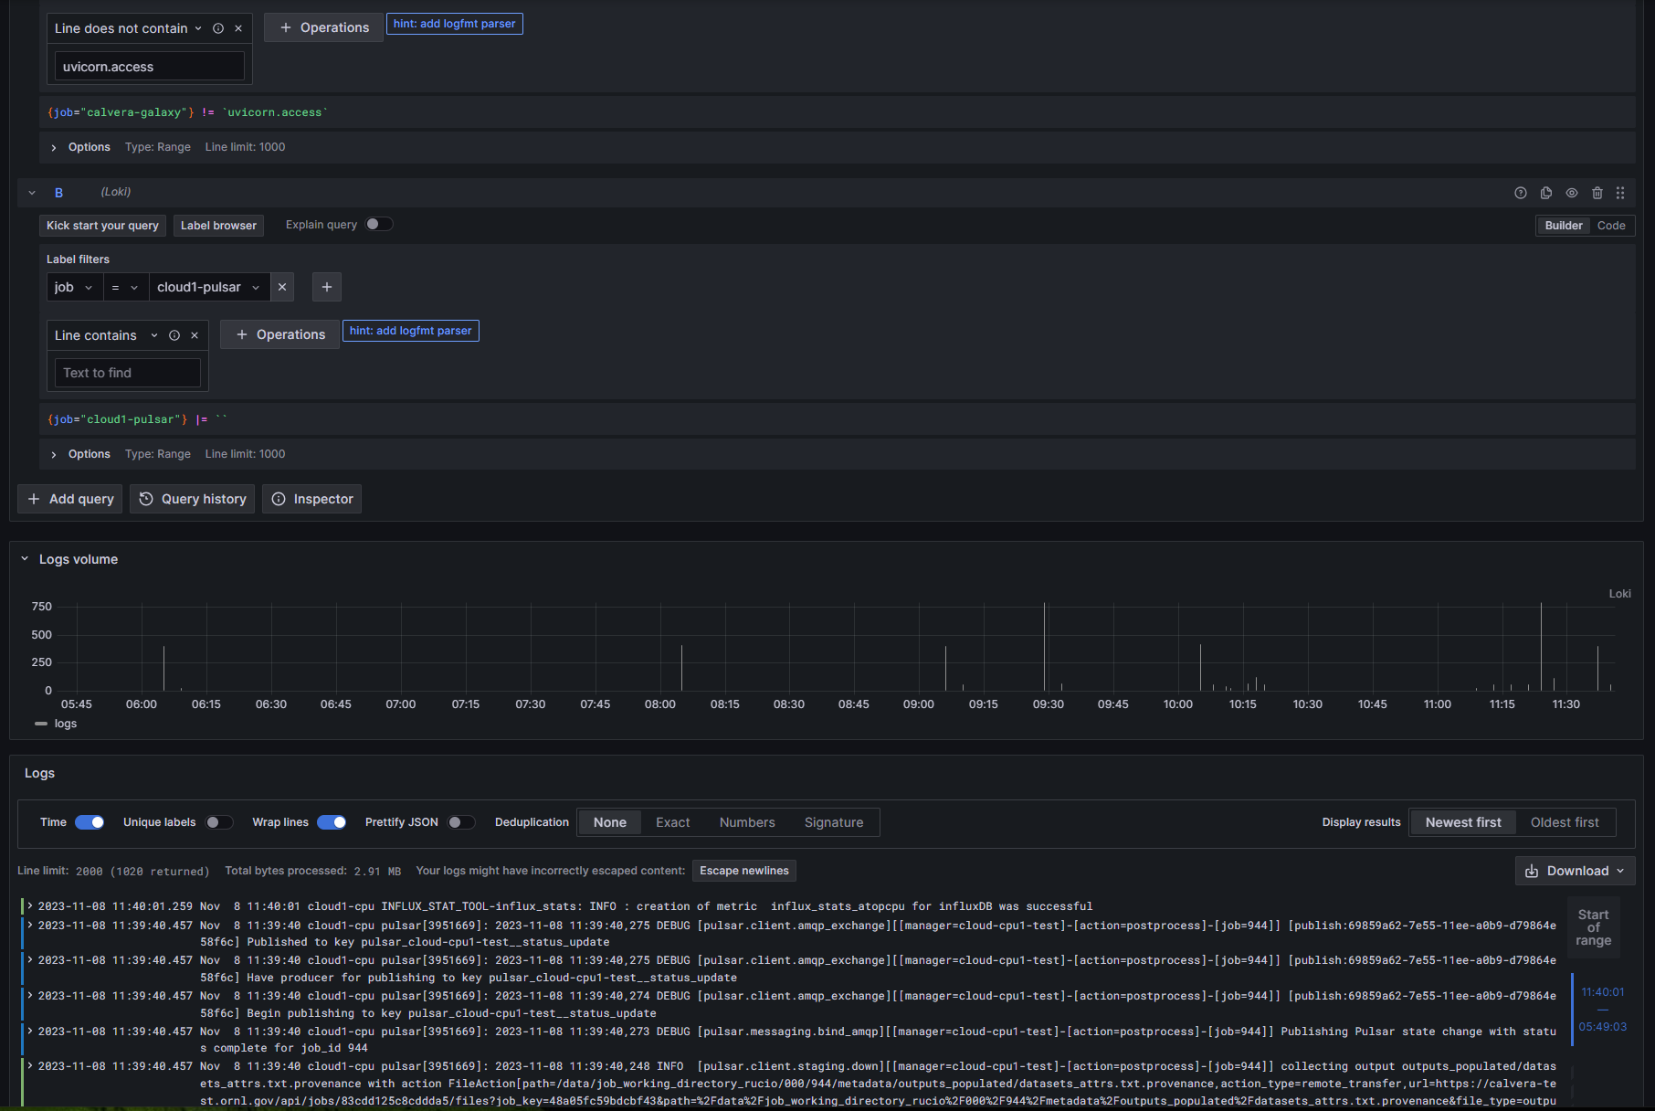Click the Query history button
1655x1111 pixels.
coord(193,499)
